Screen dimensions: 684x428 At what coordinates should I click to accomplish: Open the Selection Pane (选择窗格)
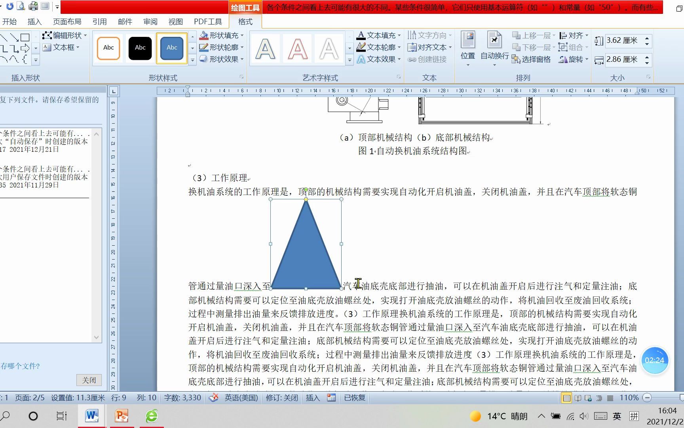pyautogui.click(x=531, y=59)
